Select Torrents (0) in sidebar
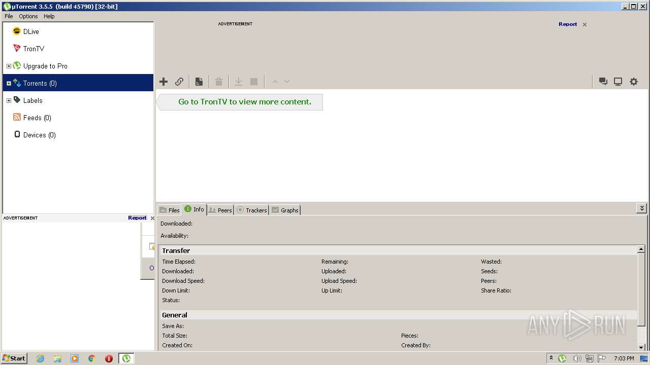 [x=78, y=83]
